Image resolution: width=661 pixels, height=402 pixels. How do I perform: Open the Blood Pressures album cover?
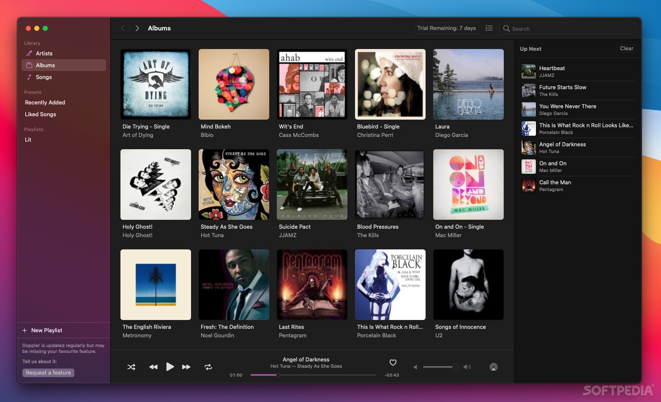390,184
